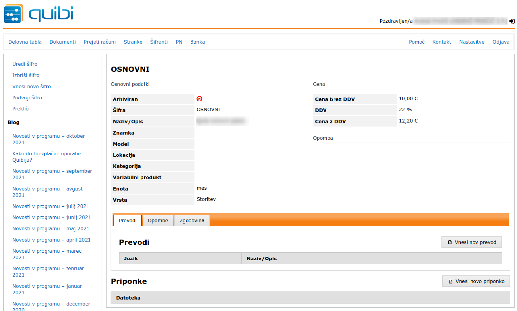Open the Banka menu item
This screenshot has width=517, height=311.
(x=197, y=42)
